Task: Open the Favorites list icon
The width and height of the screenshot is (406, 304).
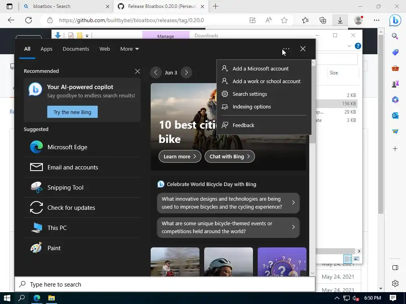Action: tap(305, 20)
